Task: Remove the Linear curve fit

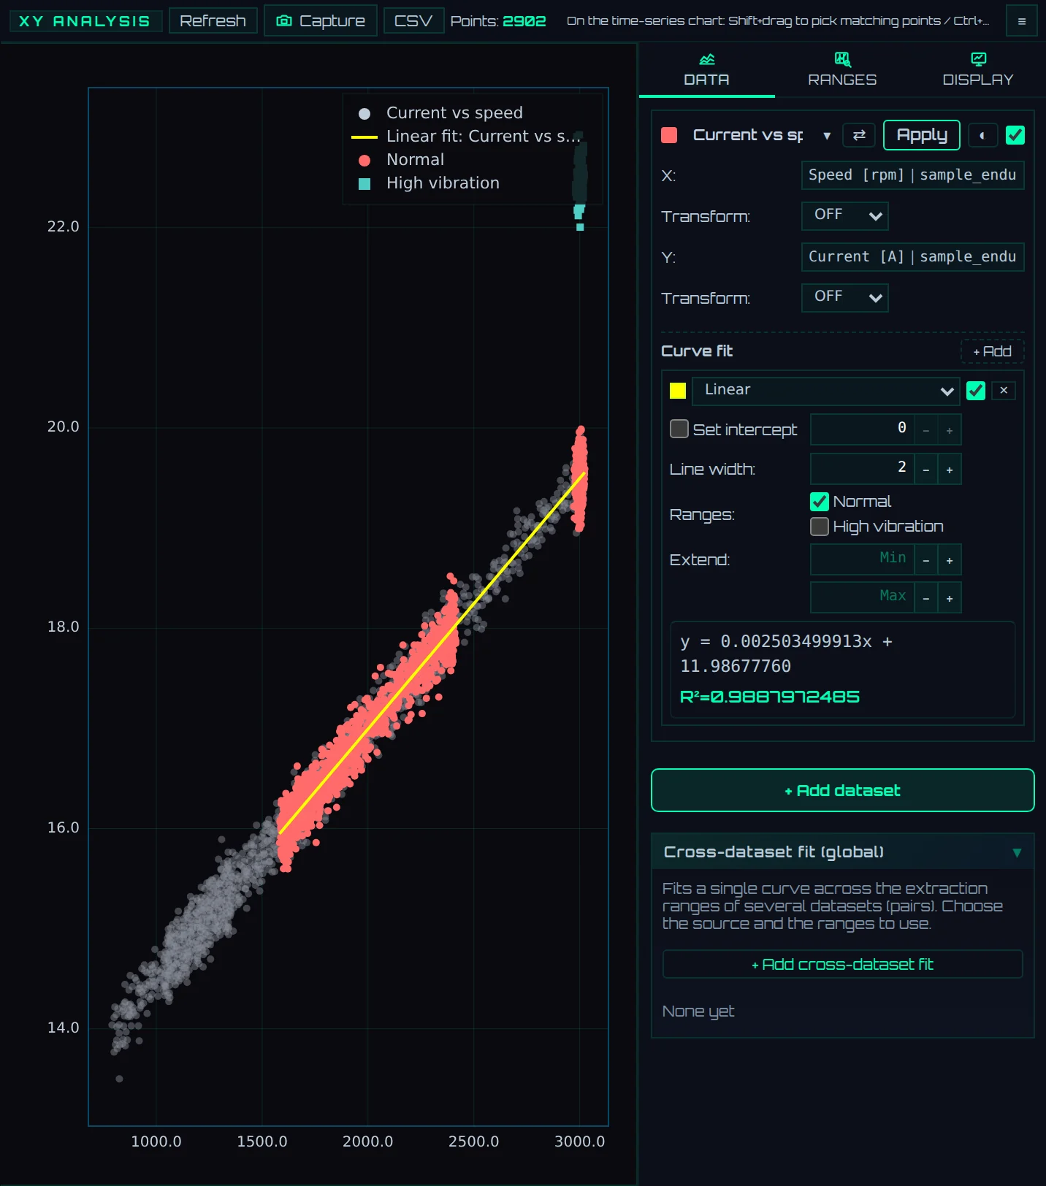Action: click(1004, 391)
